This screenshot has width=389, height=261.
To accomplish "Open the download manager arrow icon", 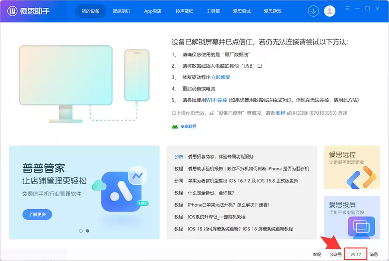I will tap(313, 11).
